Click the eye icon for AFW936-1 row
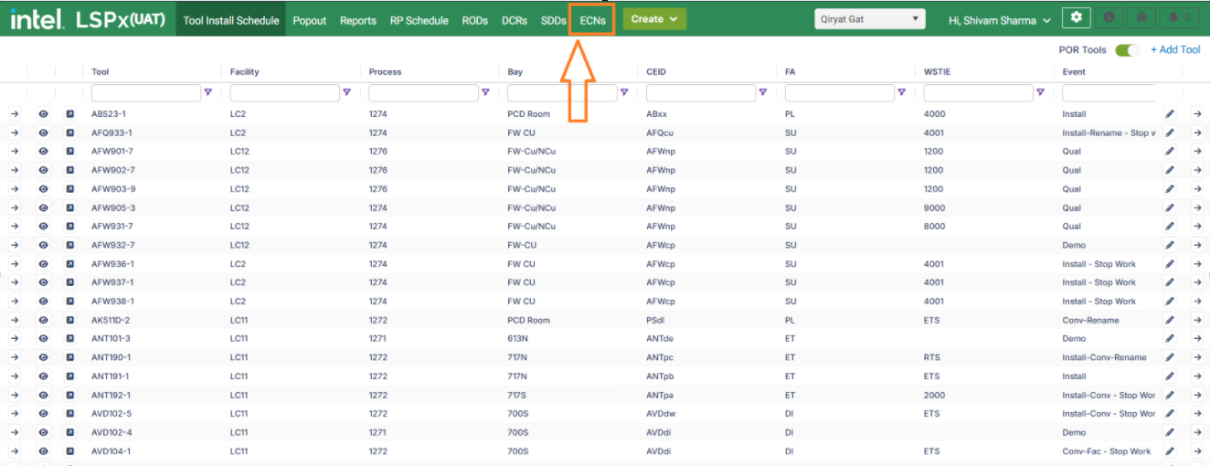The width and height of the screenshot is (1210, 466). click(43, 264)
